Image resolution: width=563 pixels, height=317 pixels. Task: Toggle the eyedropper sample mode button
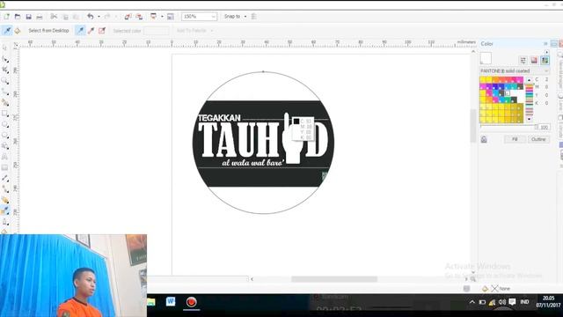click(x=7, y=31)
